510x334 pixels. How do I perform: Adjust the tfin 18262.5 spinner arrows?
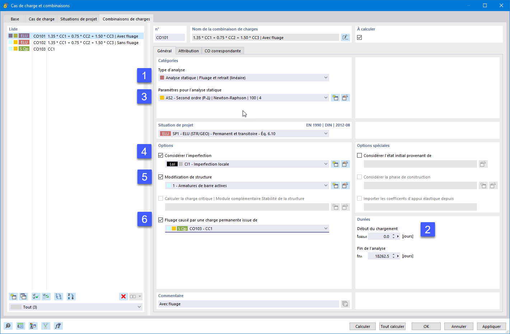coord(394,256)
